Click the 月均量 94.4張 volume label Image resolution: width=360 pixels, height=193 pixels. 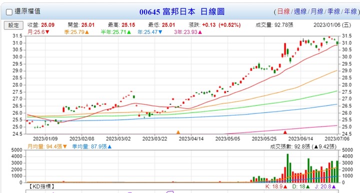coord(47,147)
